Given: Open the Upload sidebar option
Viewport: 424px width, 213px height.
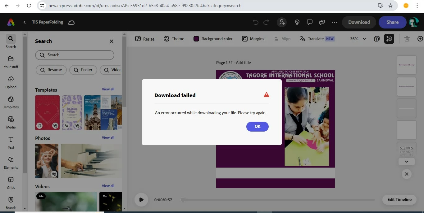Looking at the screenshot, I should point(11,82).
